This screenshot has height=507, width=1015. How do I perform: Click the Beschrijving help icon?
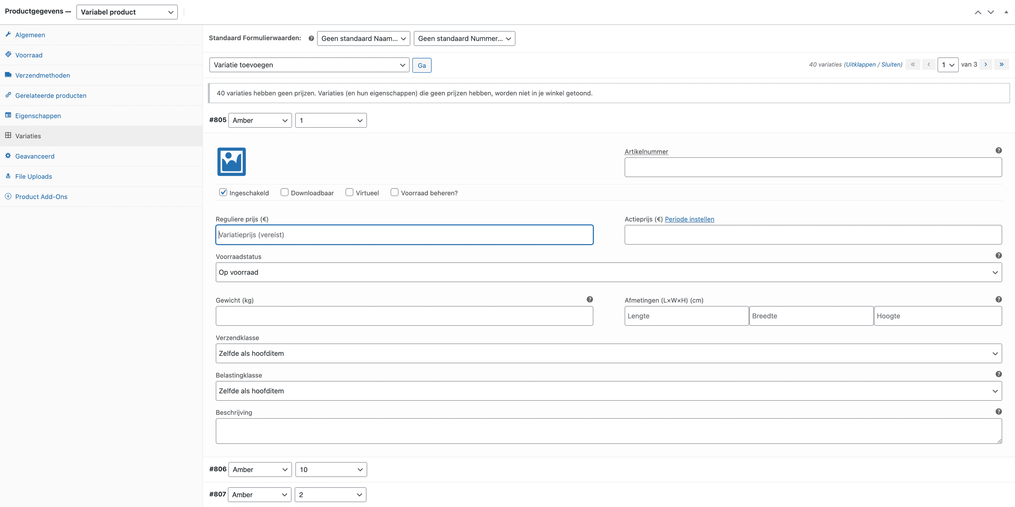click(x=998, y=411)
